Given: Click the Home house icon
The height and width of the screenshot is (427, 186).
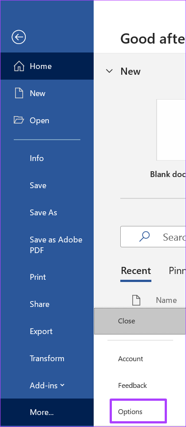Looking at the screenshot, I should pos(19,66).
